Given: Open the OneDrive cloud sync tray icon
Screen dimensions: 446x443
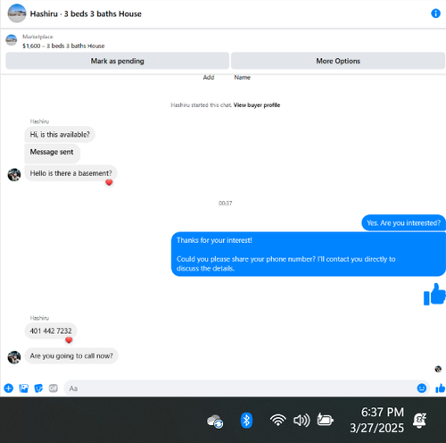Looking at the screenshot, I should (215, 421).
